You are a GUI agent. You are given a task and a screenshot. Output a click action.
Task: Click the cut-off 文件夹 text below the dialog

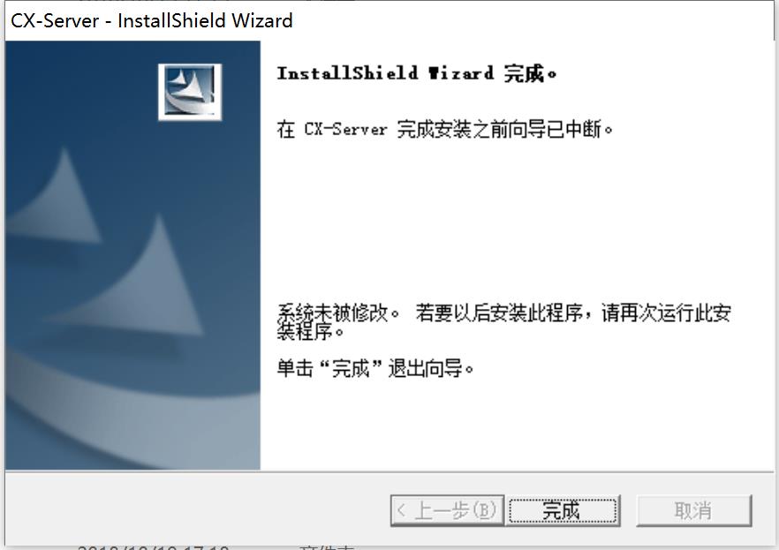327,547
